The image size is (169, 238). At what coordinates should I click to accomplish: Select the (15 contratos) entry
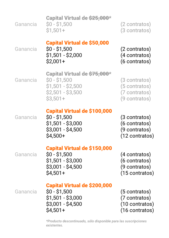coord(137,173)
